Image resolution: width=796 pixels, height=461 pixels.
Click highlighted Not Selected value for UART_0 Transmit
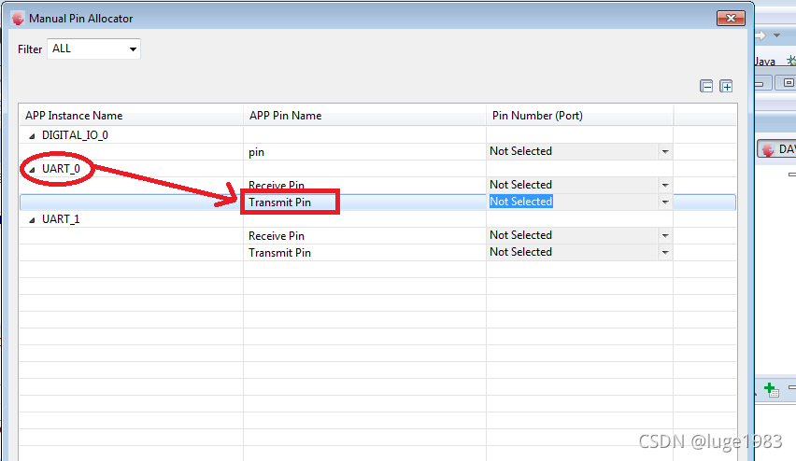(x=520, y=202)
